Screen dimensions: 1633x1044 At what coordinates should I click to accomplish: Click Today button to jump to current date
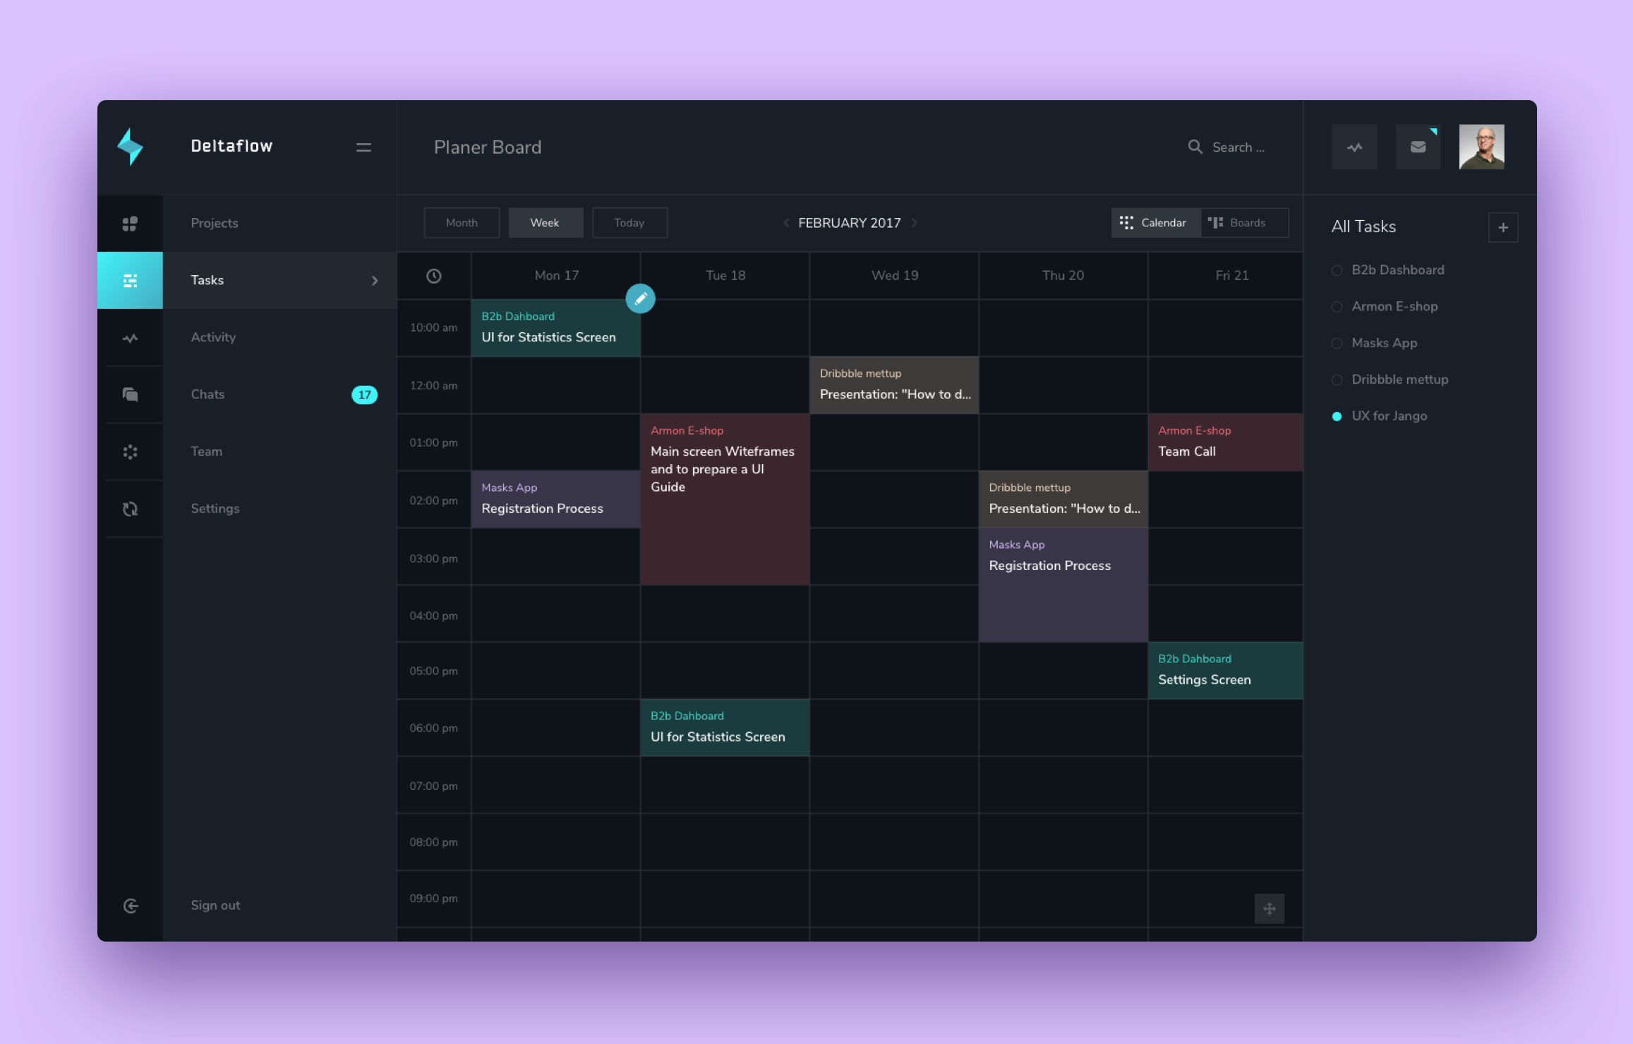click(629, 222)
